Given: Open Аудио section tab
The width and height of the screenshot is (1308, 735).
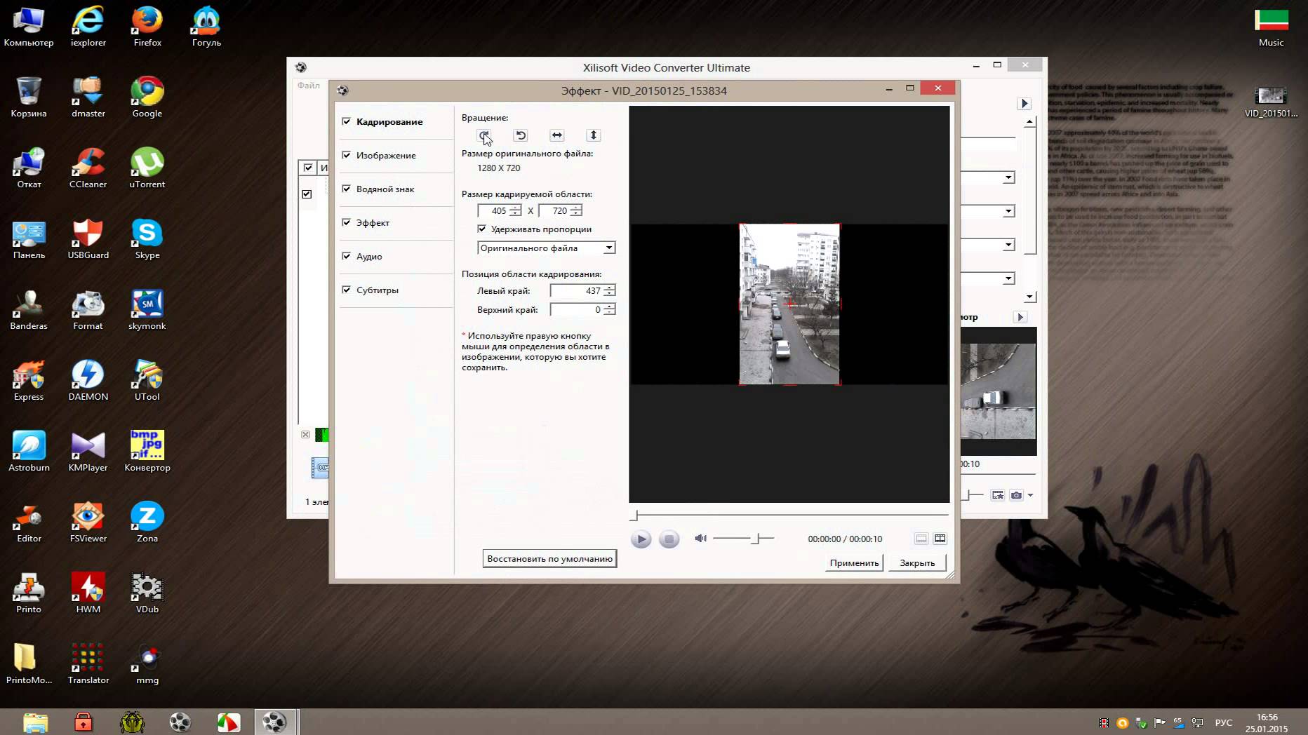Looking at the screenshot, I should point(369,256).
